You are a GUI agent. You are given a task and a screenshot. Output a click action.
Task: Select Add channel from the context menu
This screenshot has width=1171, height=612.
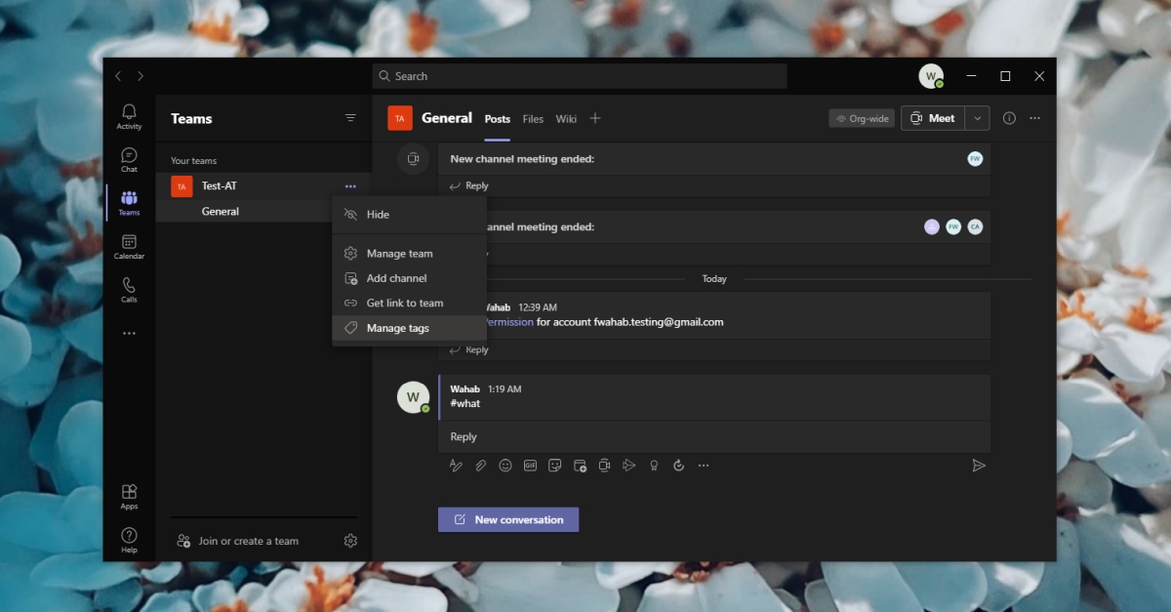pyautogui.click(x=397, y=277)
